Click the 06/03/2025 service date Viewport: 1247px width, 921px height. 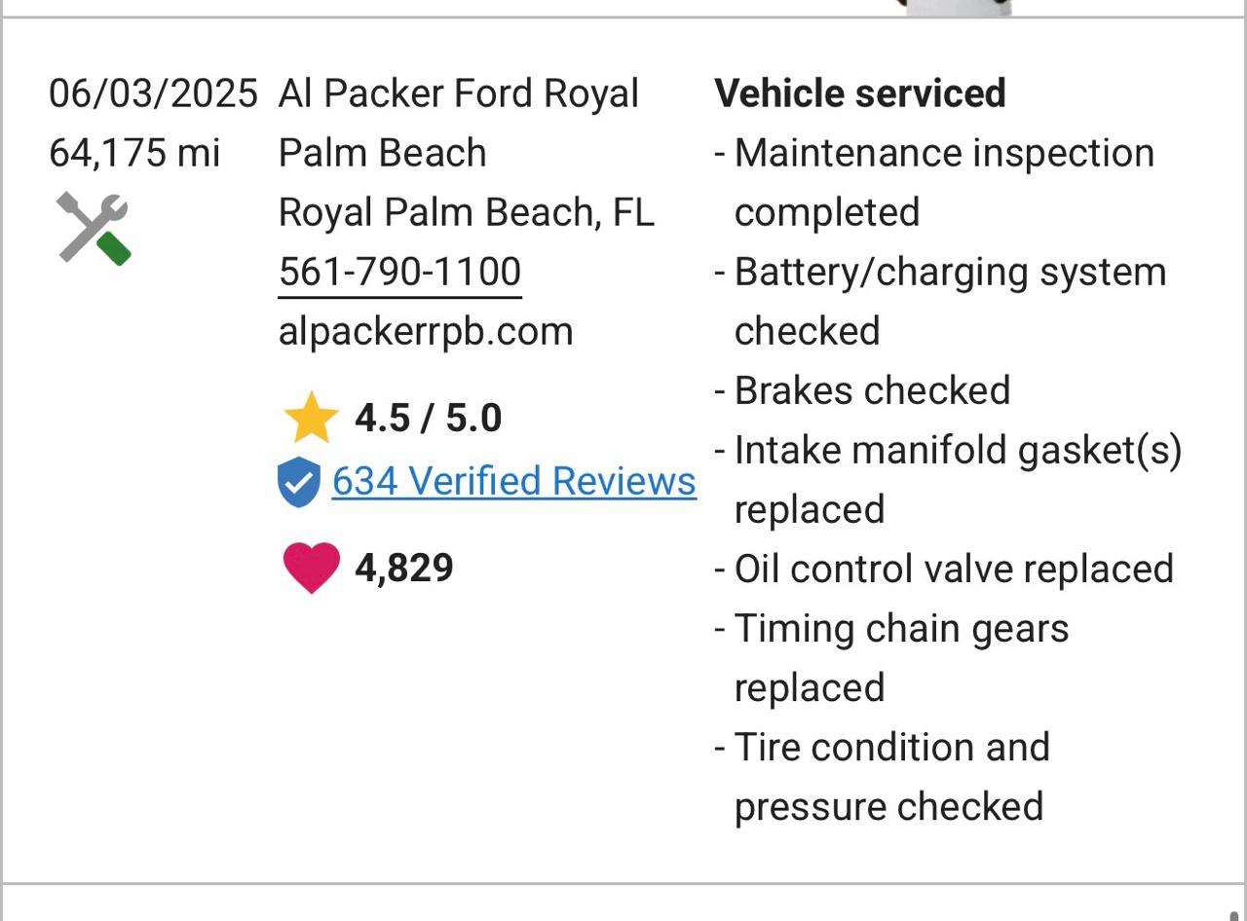tap(154, 92)
